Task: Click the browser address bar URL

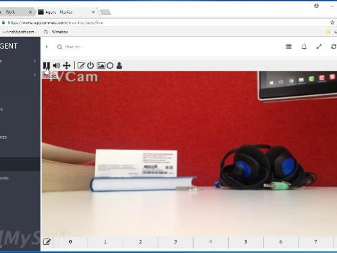Action: tap(55, 22)
